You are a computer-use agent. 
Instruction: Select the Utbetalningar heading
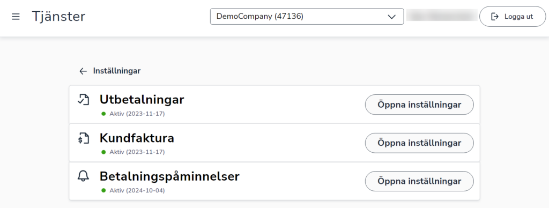coord(142,100)
